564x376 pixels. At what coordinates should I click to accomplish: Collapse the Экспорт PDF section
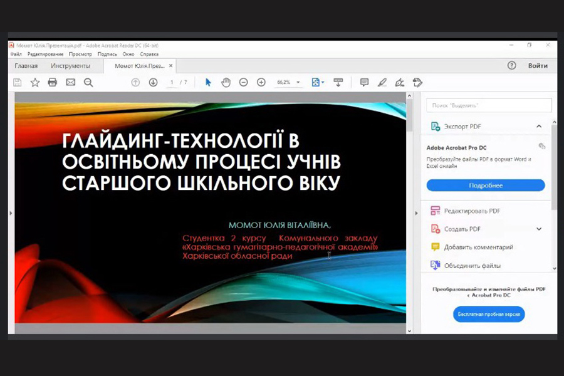click(539, 127)
